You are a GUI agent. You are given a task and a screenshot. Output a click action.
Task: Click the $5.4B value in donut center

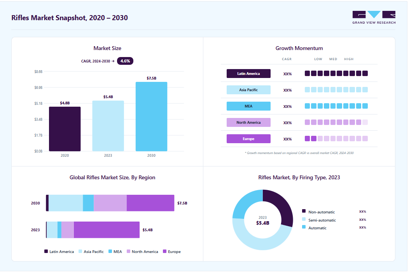coord(263,223)
